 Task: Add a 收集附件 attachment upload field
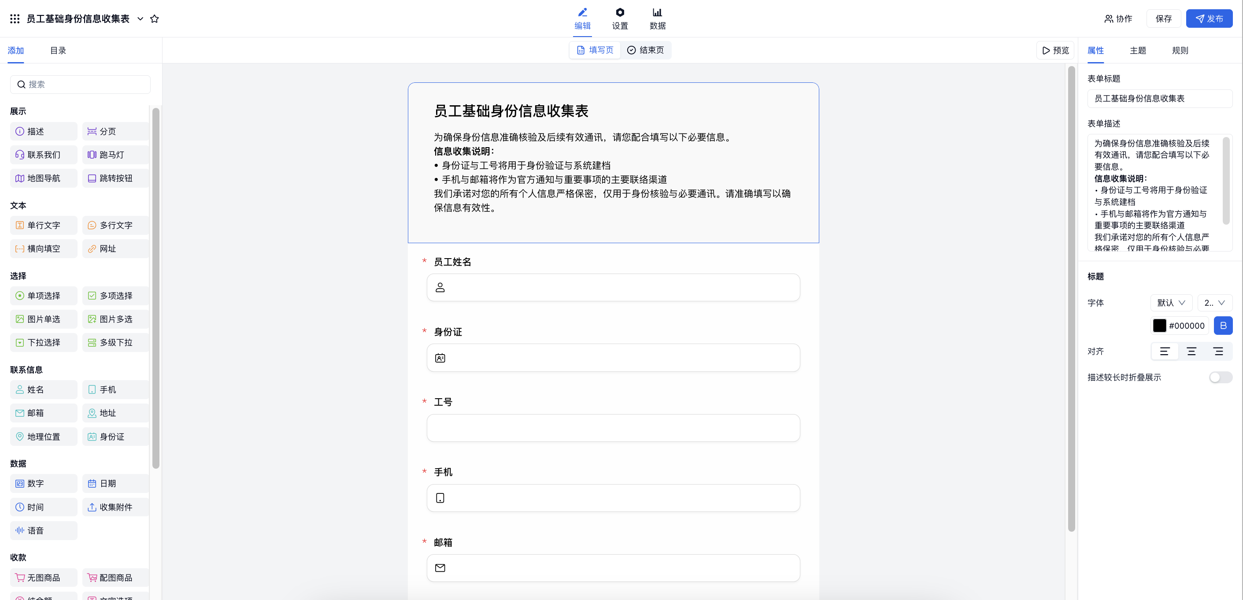click(x=116, y=507)
